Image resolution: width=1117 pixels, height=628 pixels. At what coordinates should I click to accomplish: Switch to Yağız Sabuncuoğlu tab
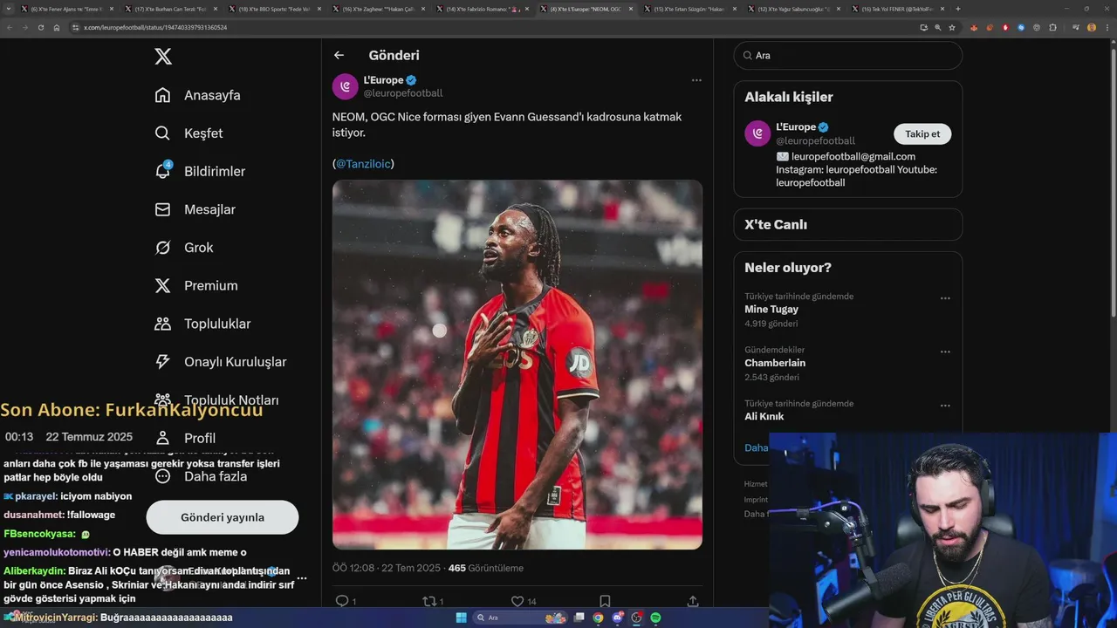tap(793, 9)
